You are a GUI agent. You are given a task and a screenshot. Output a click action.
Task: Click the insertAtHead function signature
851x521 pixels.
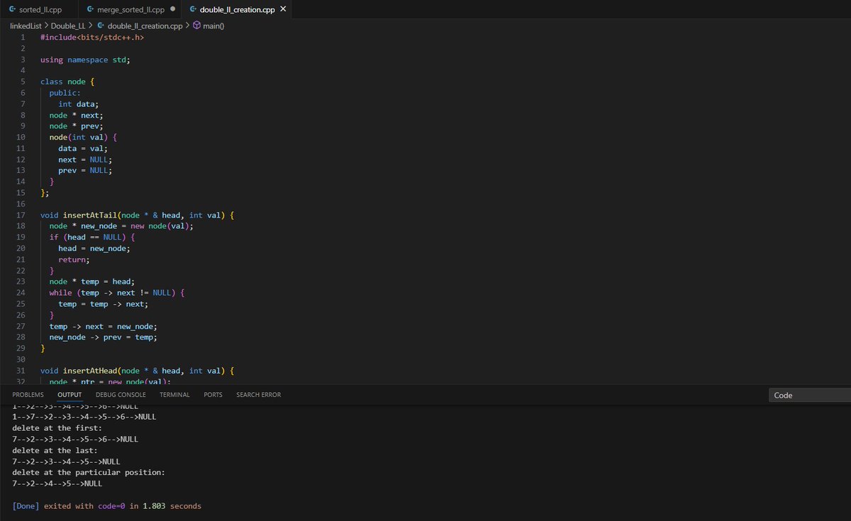(137, 370)
